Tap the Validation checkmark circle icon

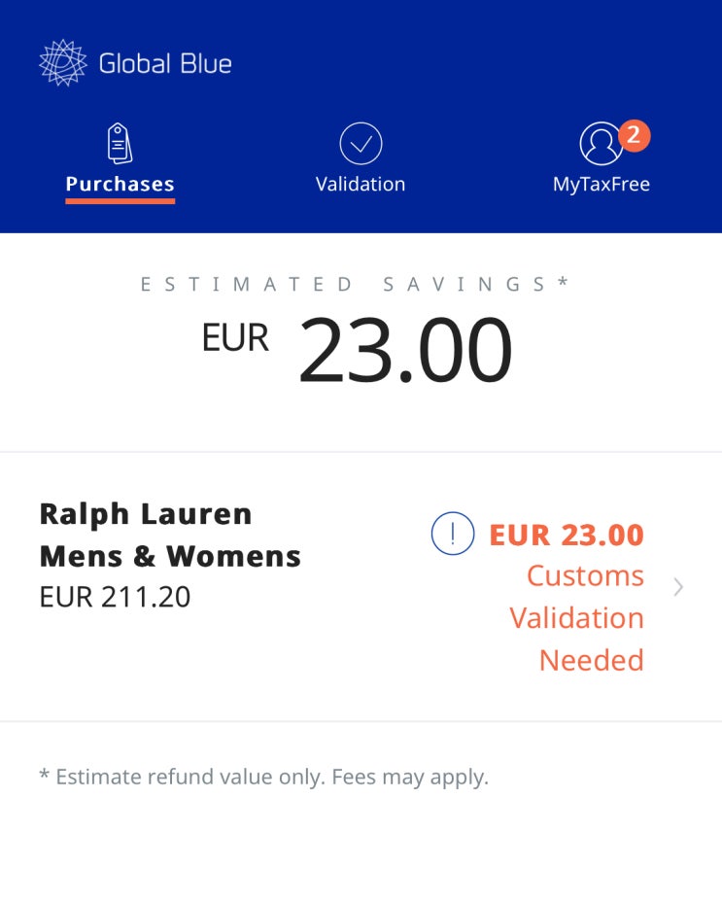[361, 144]
